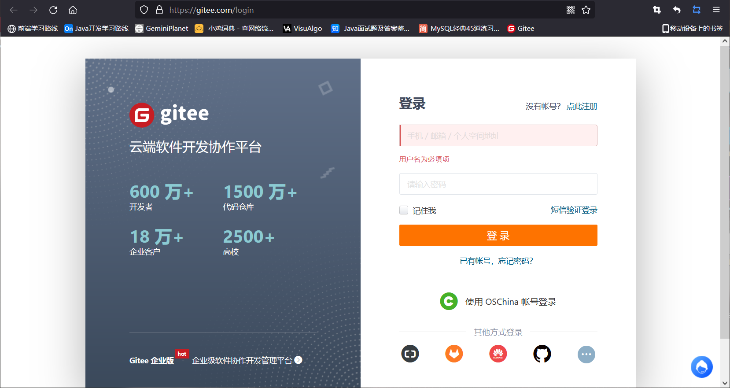This screenshot has height=388, width=730.
Task: Open Gitee 企业版 link
Action: 151,360
